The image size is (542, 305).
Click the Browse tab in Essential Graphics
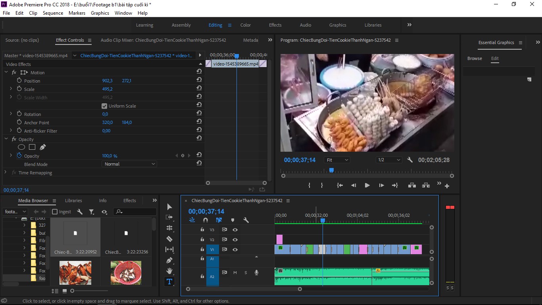click(475, 58)
